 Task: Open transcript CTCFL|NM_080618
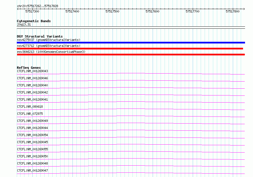30,107
